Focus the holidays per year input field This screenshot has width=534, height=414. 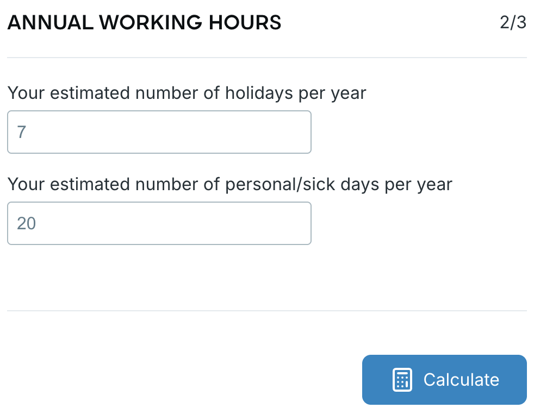pos(159,132)
